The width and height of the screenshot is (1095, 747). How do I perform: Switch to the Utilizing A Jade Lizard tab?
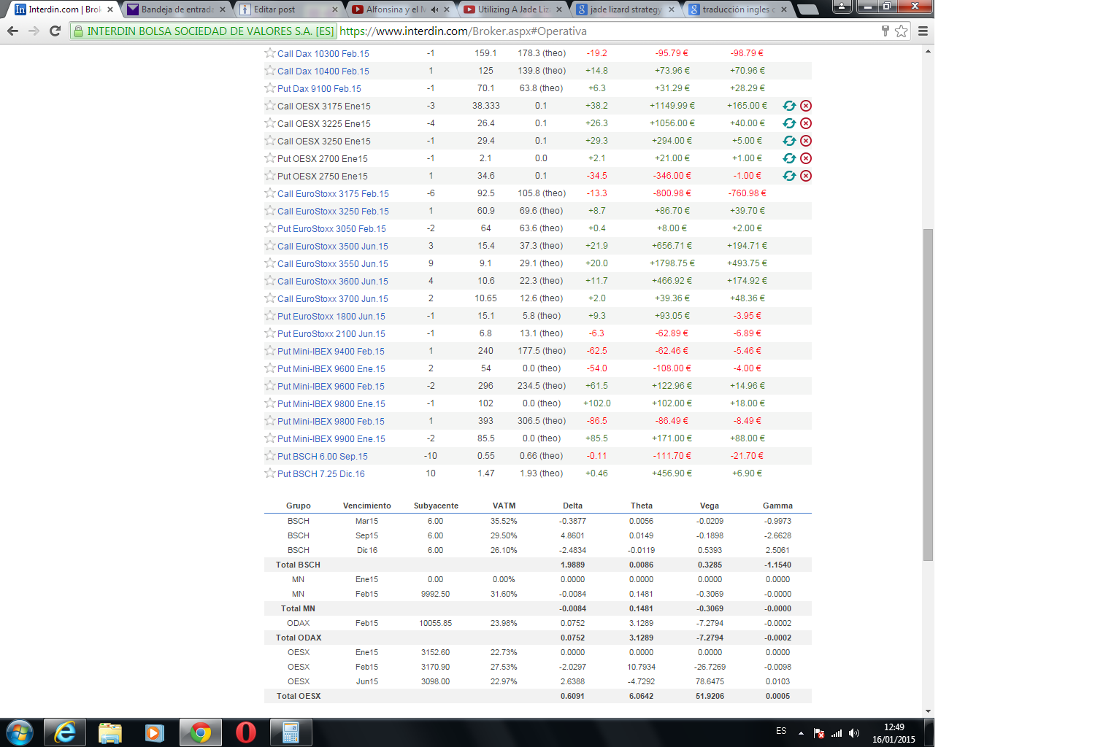[514, 9]
